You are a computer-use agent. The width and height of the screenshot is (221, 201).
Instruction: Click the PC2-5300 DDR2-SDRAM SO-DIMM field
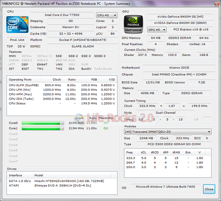(174, 144)
